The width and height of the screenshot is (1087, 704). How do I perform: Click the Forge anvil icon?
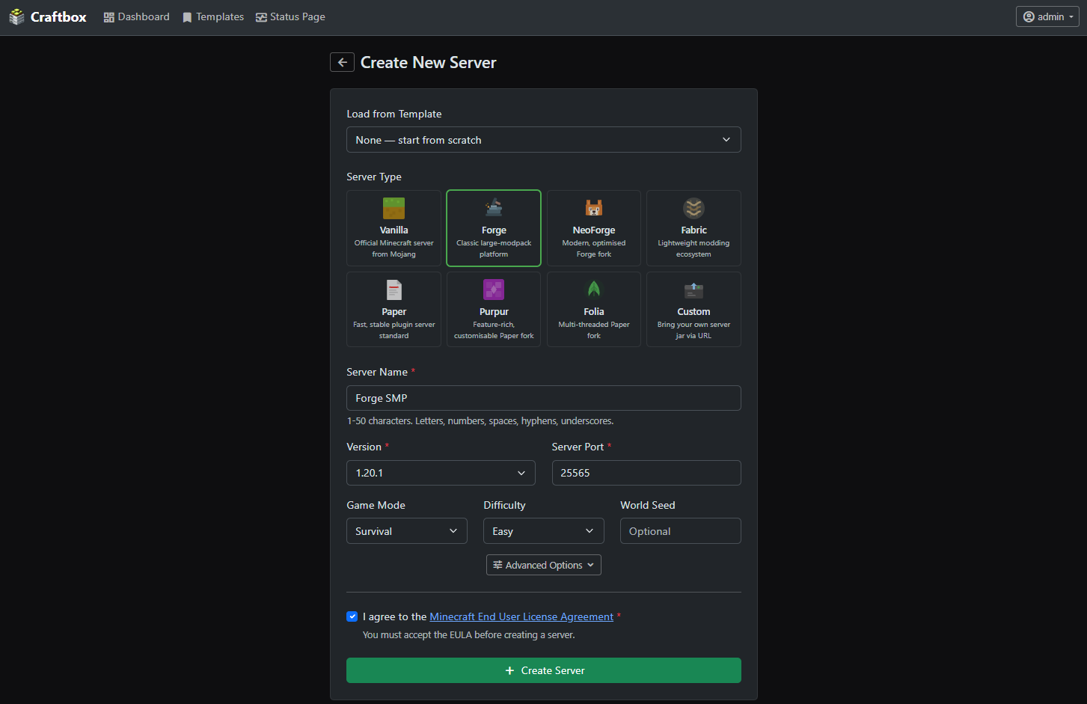pyautogui.click(x=494, y=208)
